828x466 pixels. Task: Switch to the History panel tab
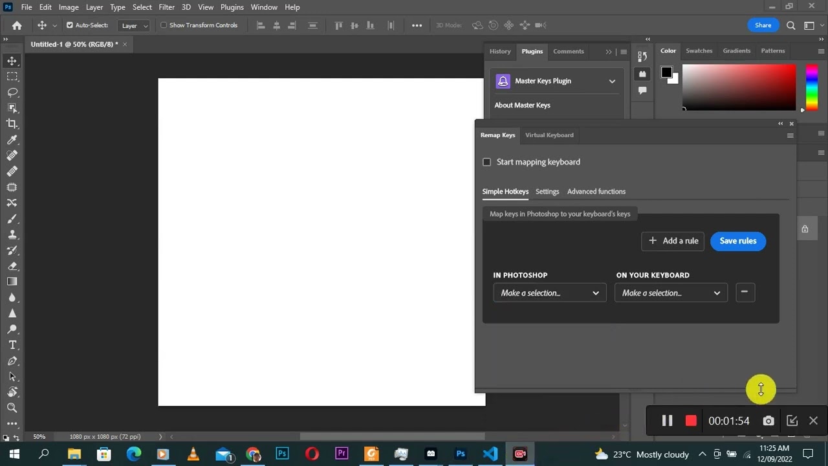pyautogui.click(x=500, y=51)
